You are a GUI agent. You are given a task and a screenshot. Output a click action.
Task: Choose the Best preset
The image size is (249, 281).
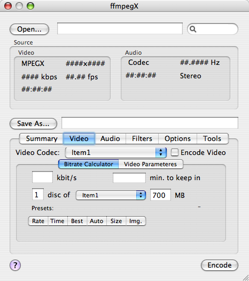(x=77, y=221)
